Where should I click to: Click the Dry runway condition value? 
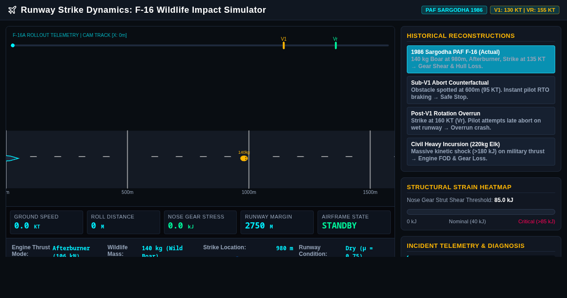point(359,252)
